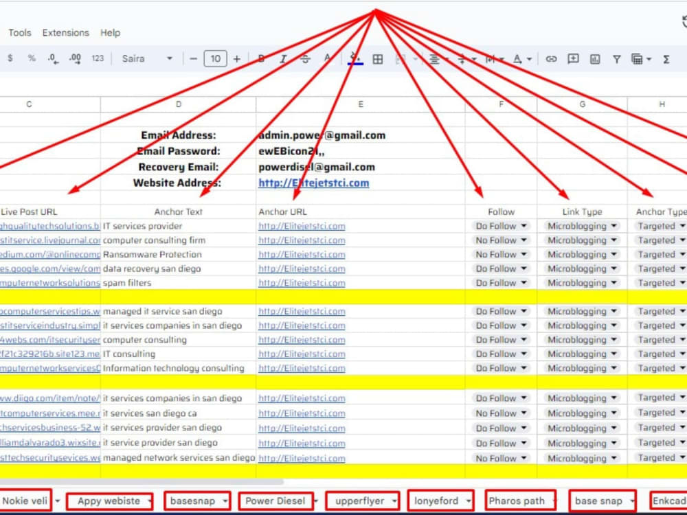The image size is (687, 515).
Task: Click the font size field showing 10
Action: [215, 58]
